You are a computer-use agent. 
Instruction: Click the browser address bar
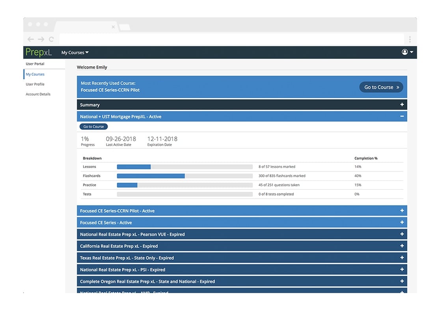(231, 39)
